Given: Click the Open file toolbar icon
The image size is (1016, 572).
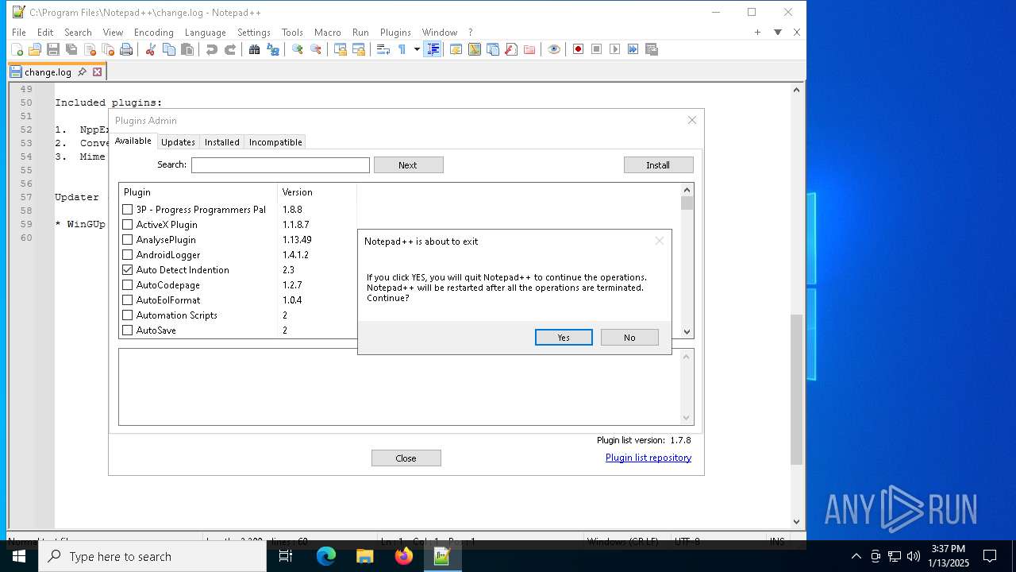Looking at the screenshot, I should point(35,49).
